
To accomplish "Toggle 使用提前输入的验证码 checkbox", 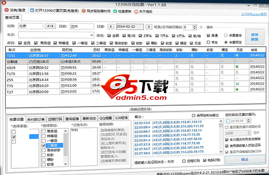I will (227, 146).
